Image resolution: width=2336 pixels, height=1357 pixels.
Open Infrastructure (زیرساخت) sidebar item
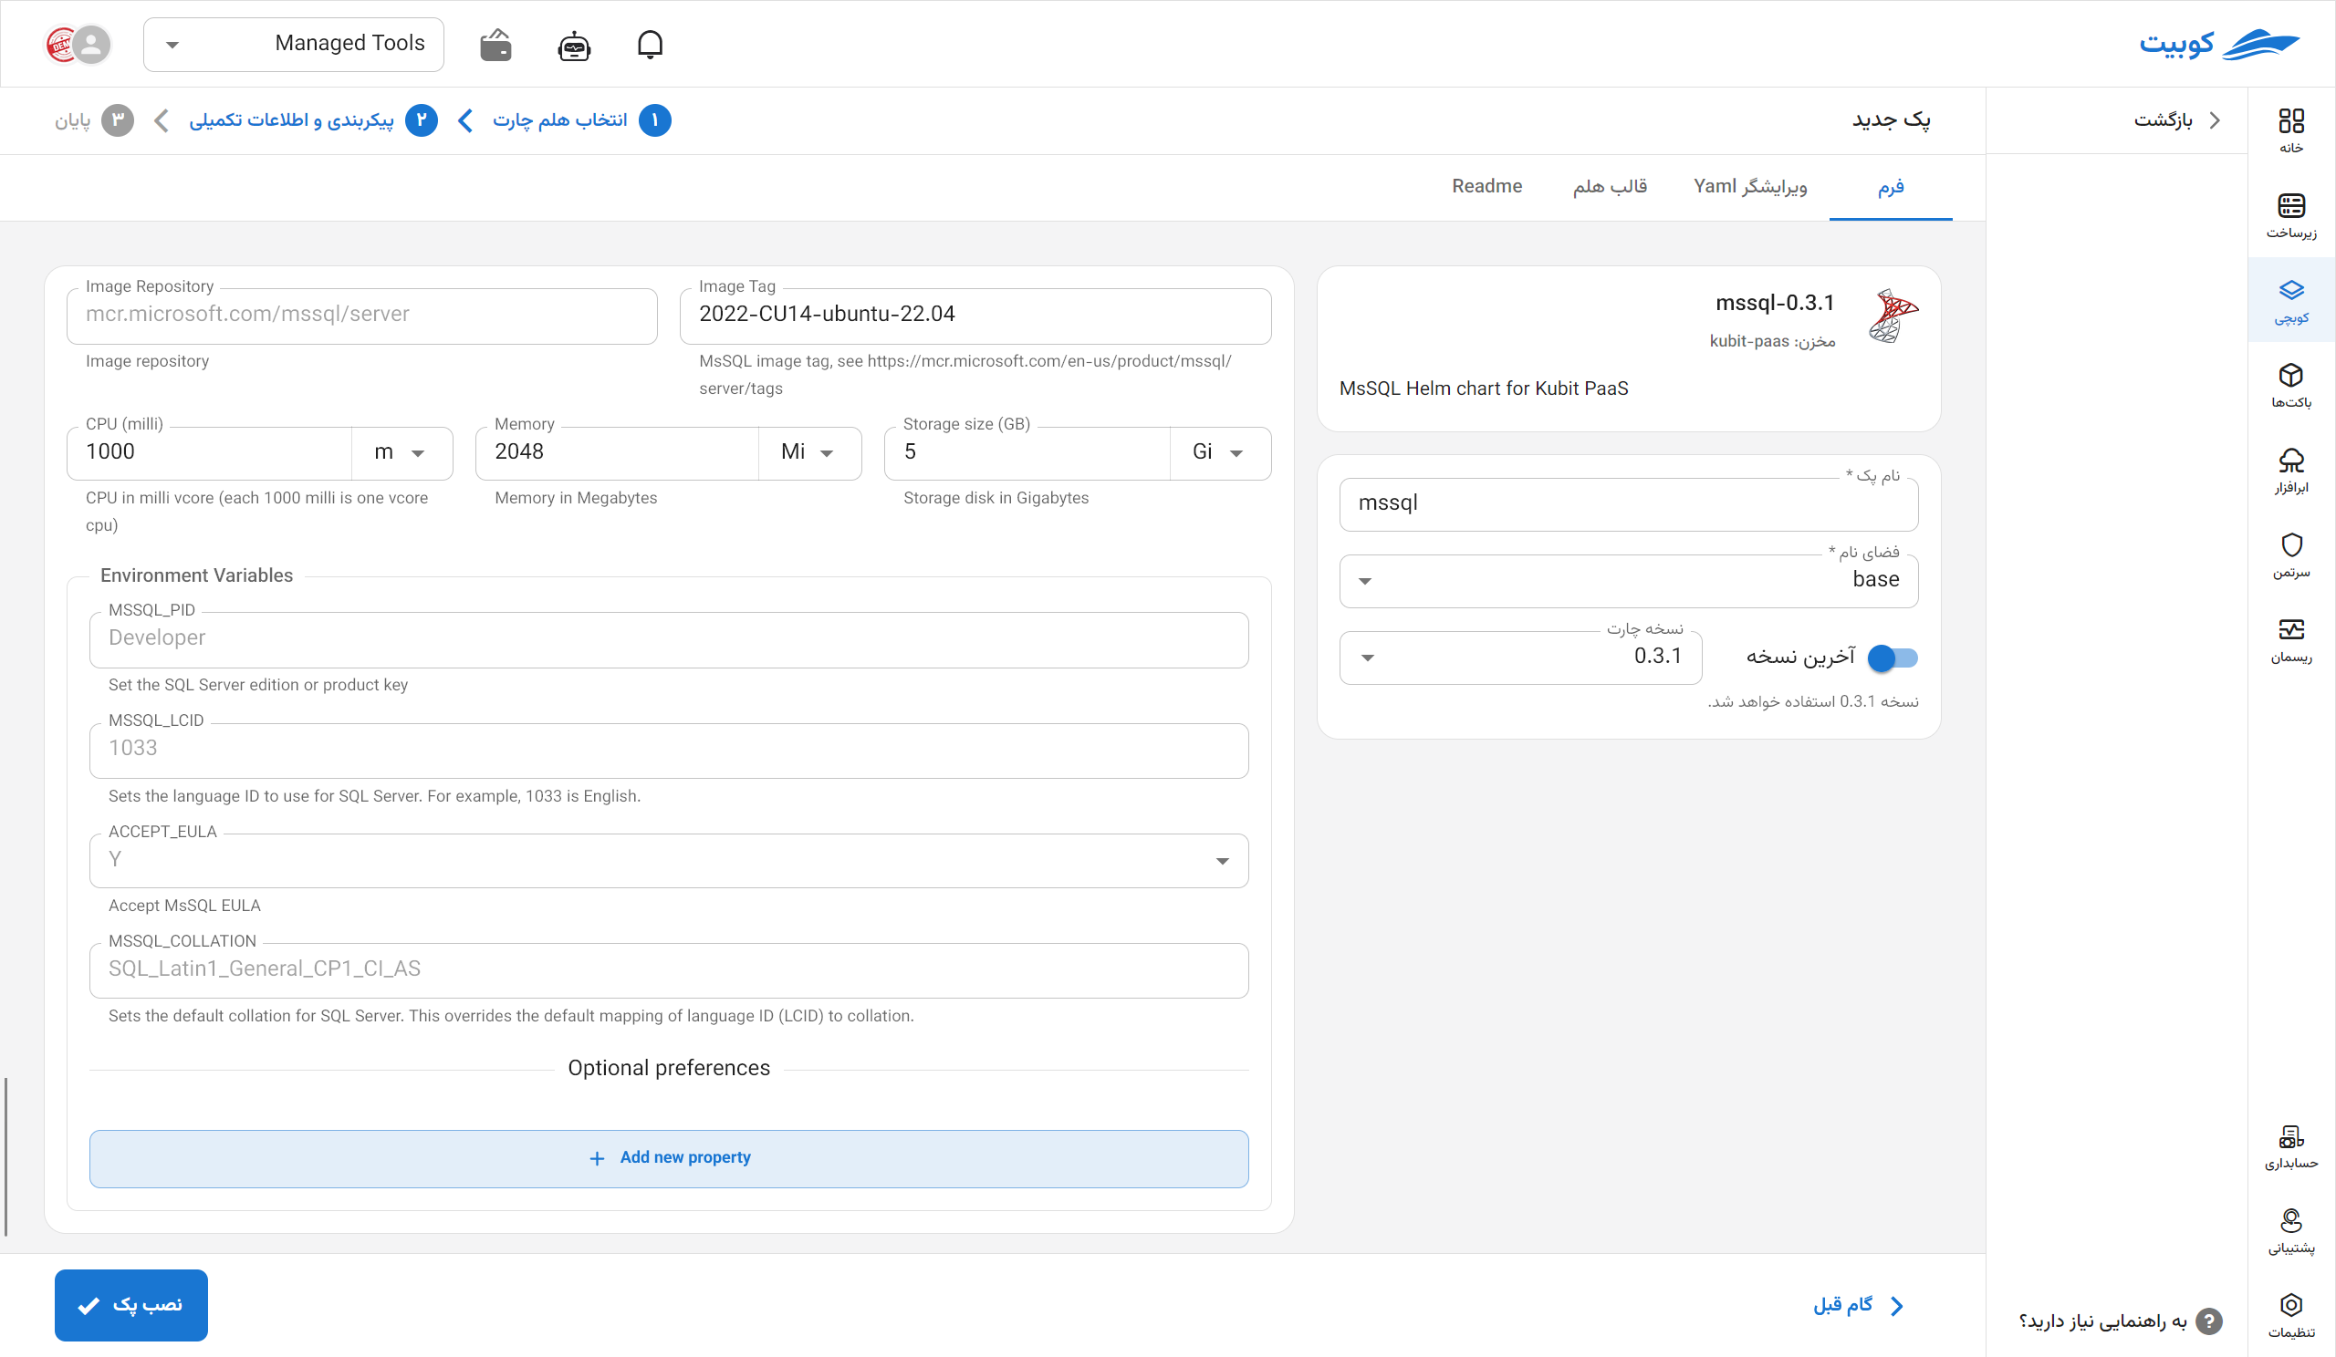(x=2290, y=216)
